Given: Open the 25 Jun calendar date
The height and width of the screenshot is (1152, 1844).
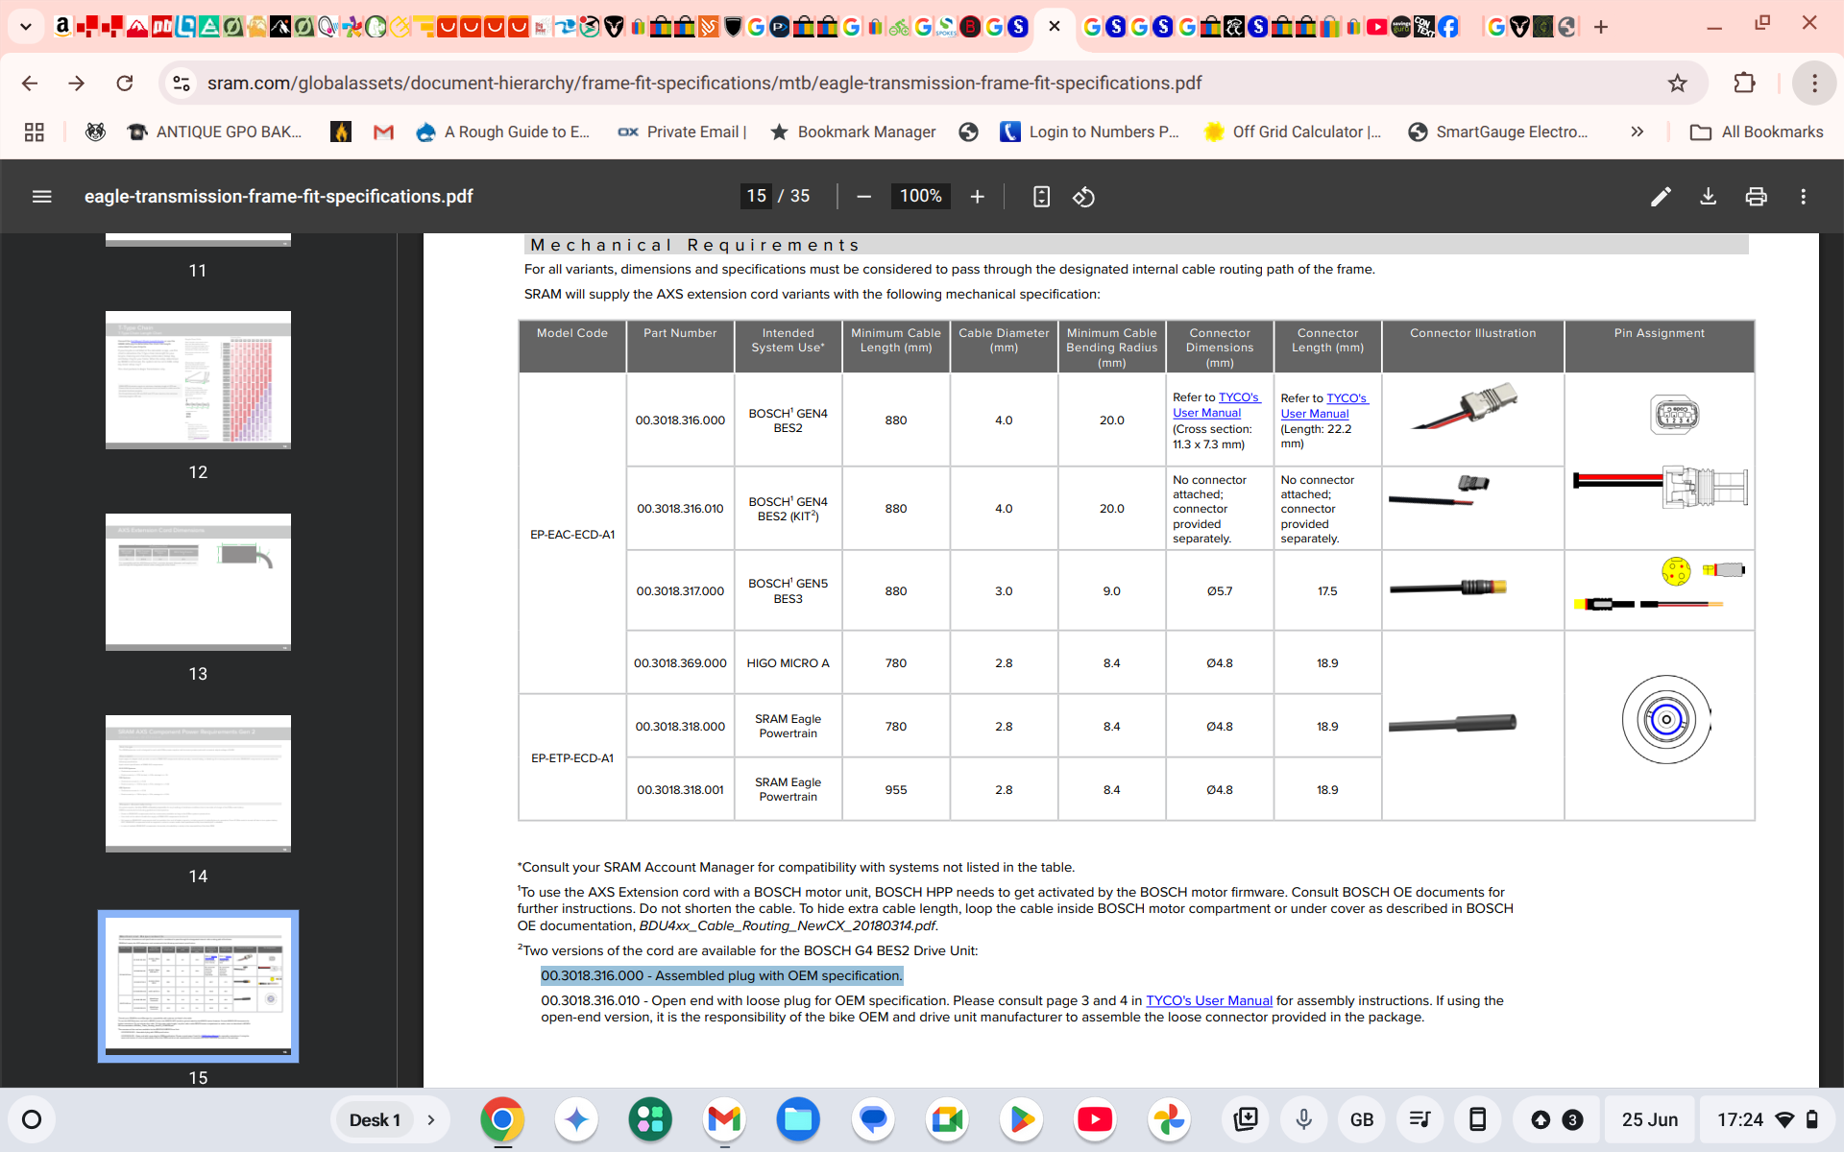Looking at the screenshot, I should click(1649, 1119).
